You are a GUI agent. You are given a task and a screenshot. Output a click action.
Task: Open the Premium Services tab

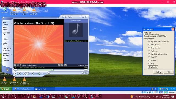click(x=6, y=54)
